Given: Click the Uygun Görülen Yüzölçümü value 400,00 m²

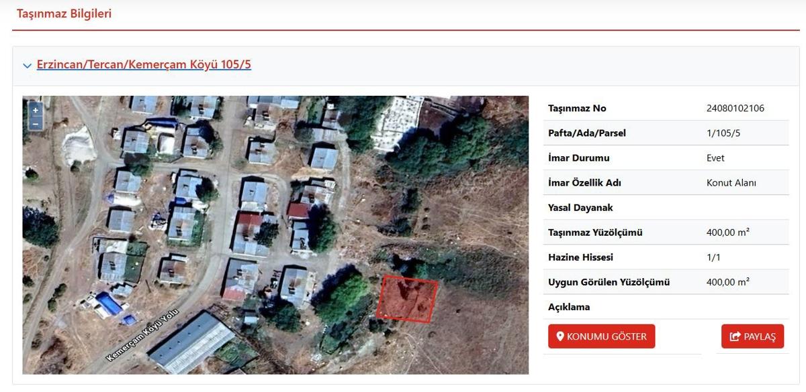Looking at the screenshot, I should click(x=728, y=281).
